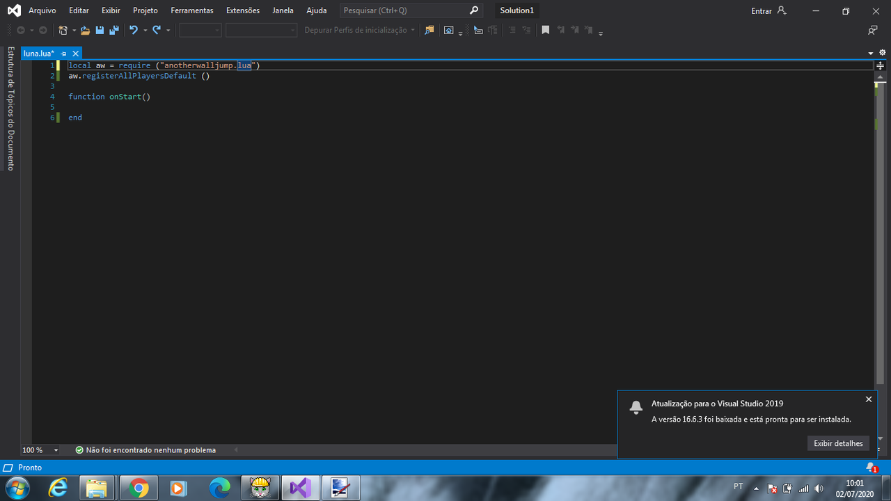This screenshot has width=891, height=501.
Task: Click the Windows Start orb
Action: (x=19, y=488)
